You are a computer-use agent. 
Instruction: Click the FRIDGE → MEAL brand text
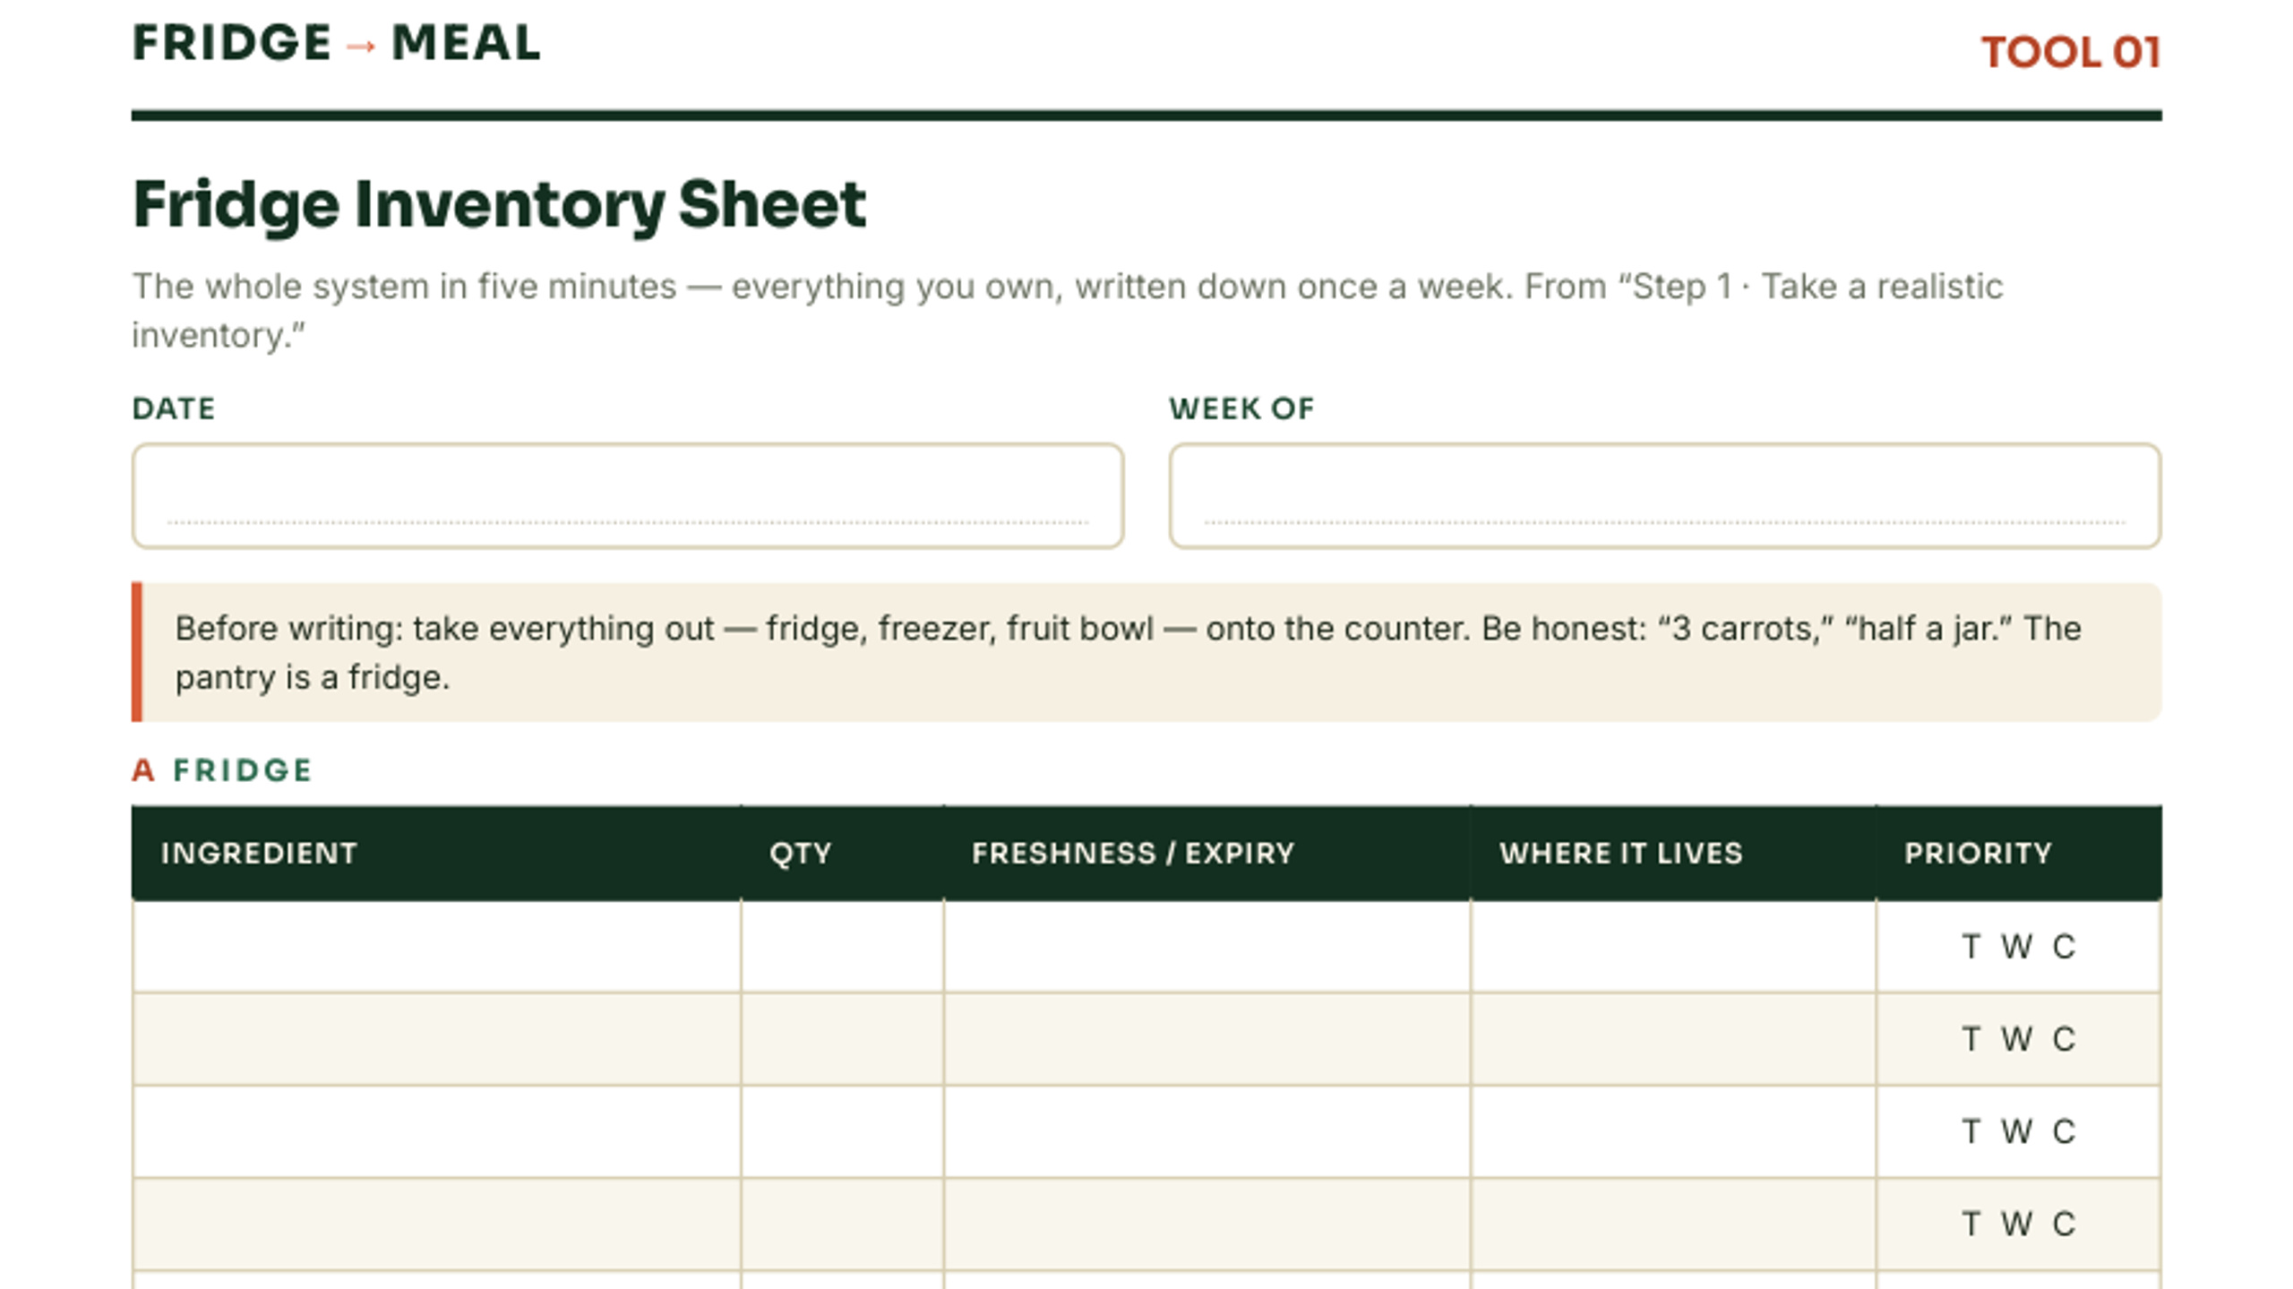[x=337, y=43]
